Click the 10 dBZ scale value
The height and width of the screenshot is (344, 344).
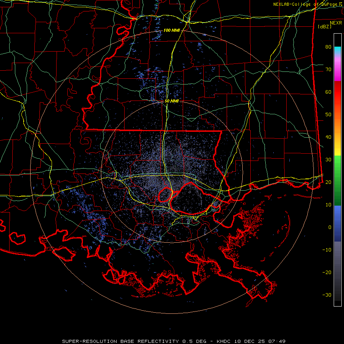click(328, 205)
